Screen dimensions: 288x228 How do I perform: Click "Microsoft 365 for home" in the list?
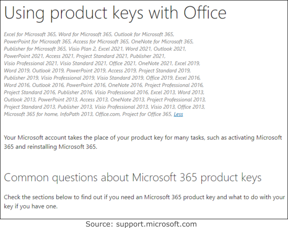tap(31, 114)
